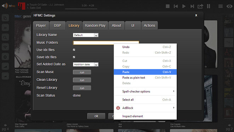Click the list sidebar icon
The height and width of the screenshot is (132, 234).
[5, 28]
